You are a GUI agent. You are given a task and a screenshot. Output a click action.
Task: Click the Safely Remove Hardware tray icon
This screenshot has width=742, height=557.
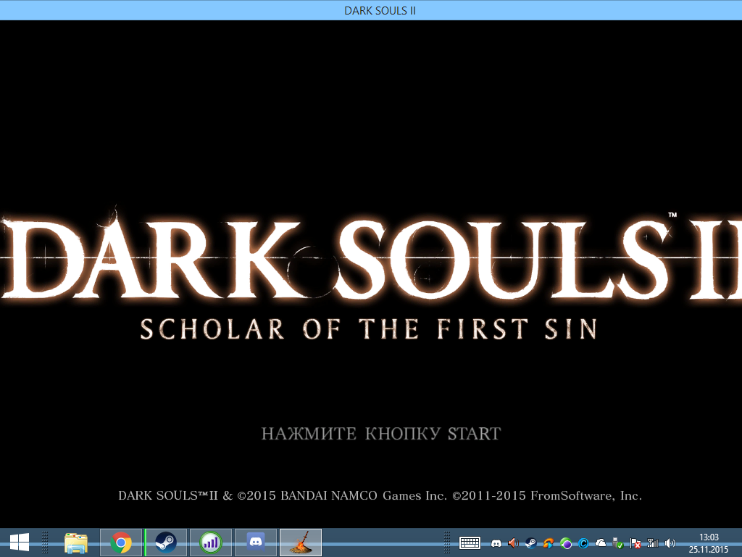pos(618,542)
